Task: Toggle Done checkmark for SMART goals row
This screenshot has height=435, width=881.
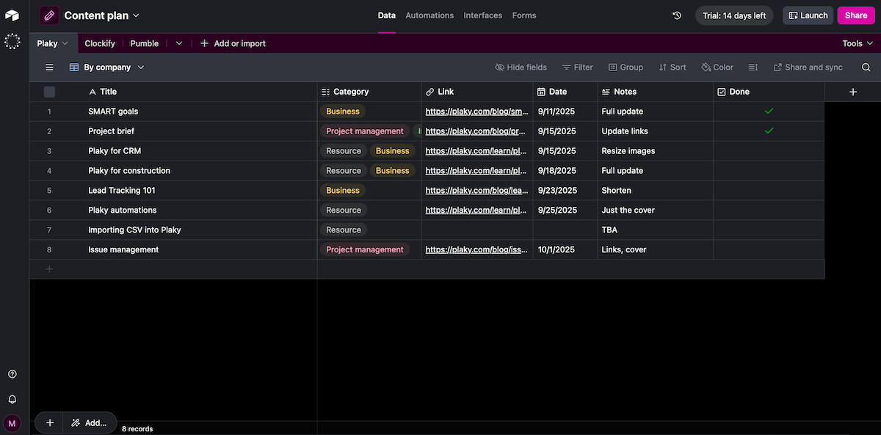Action: pyautogui.click(x=769, y=111)
